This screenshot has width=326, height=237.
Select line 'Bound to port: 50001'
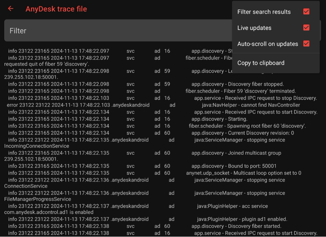point(142,166)
